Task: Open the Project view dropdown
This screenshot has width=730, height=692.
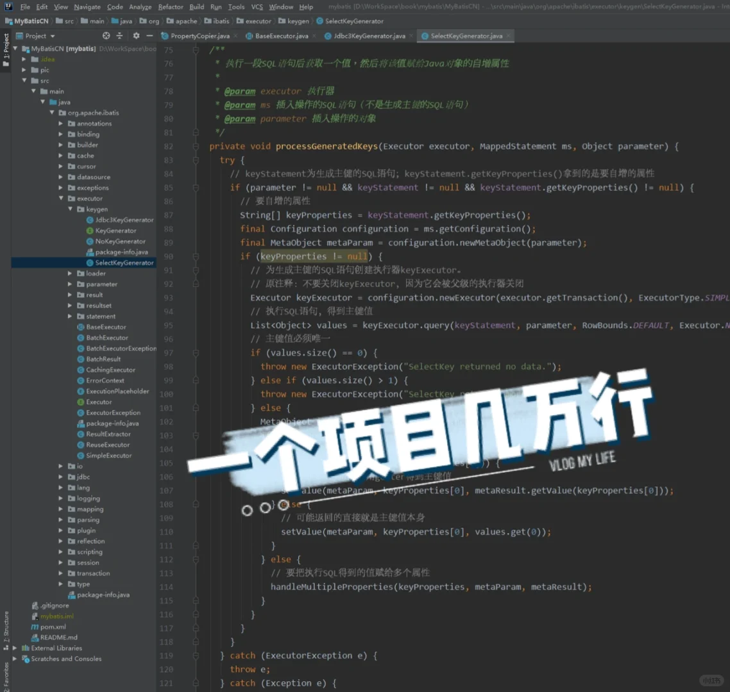Action: pyautogui.click(x=35, y=36)
